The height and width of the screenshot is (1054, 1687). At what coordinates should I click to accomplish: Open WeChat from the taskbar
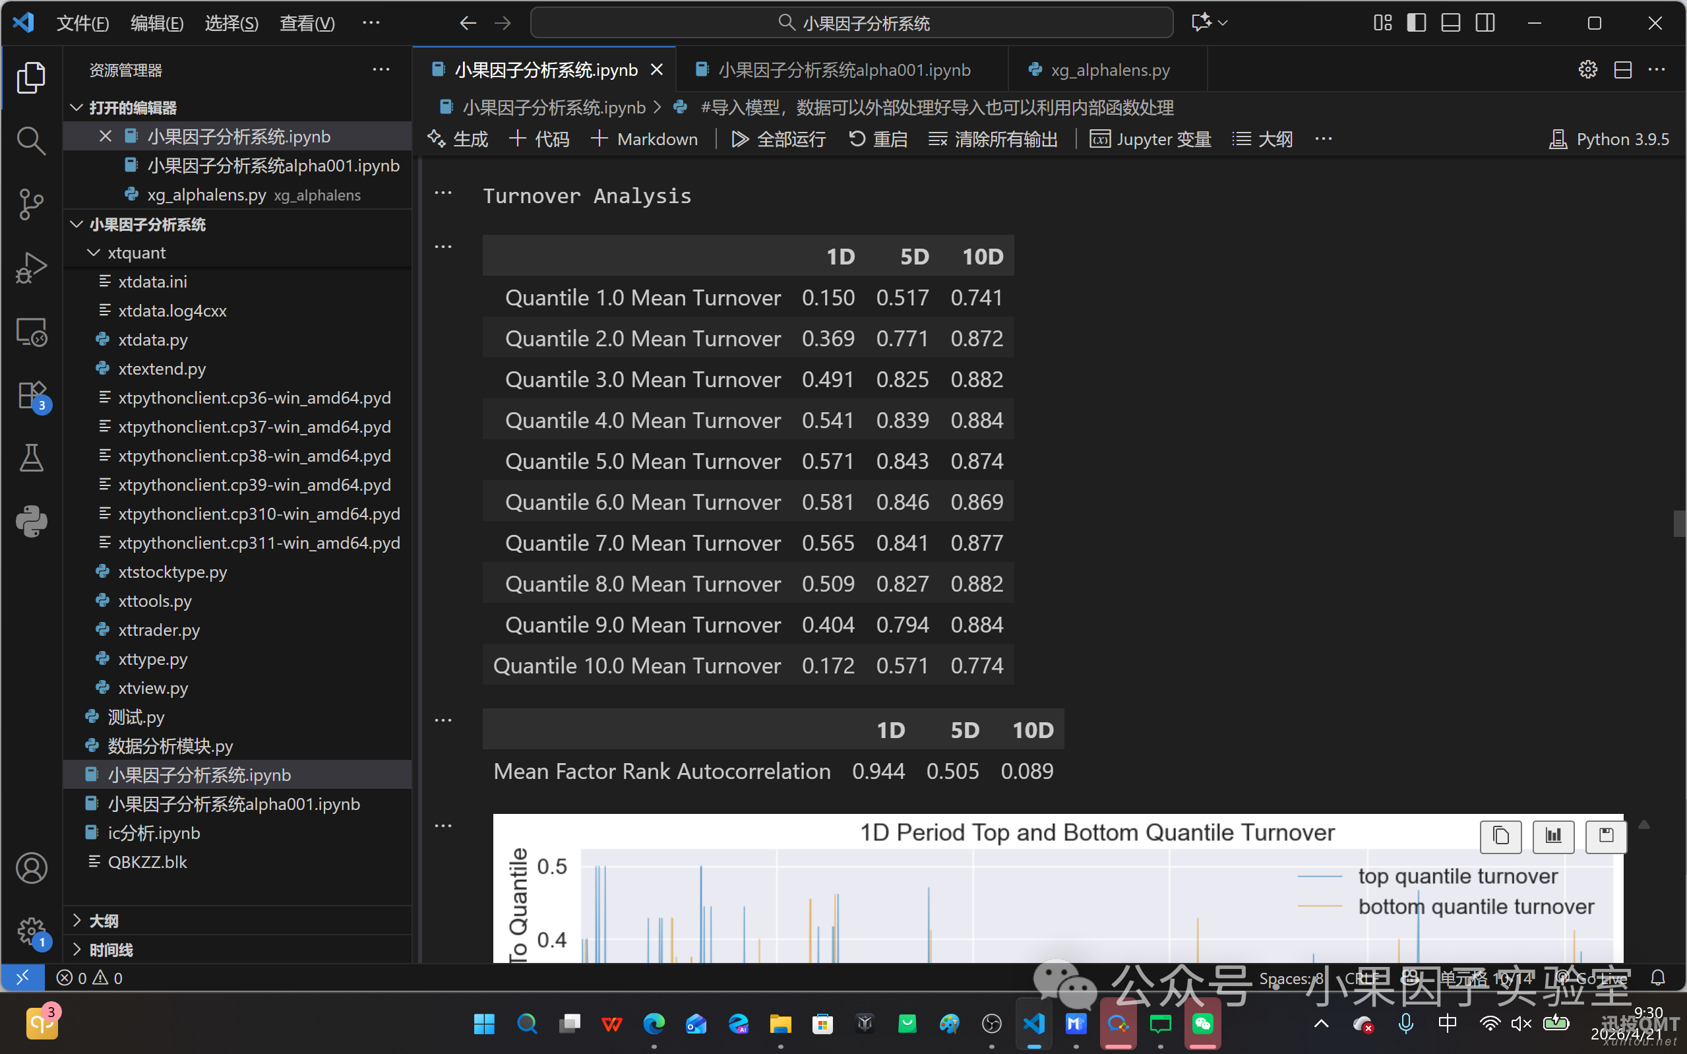tap(1202, 1024)
